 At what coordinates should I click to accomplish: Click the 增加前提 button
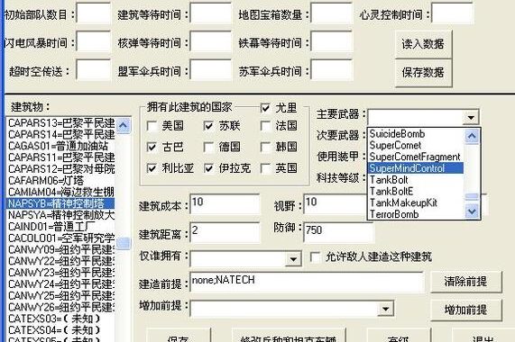[465, 310]
